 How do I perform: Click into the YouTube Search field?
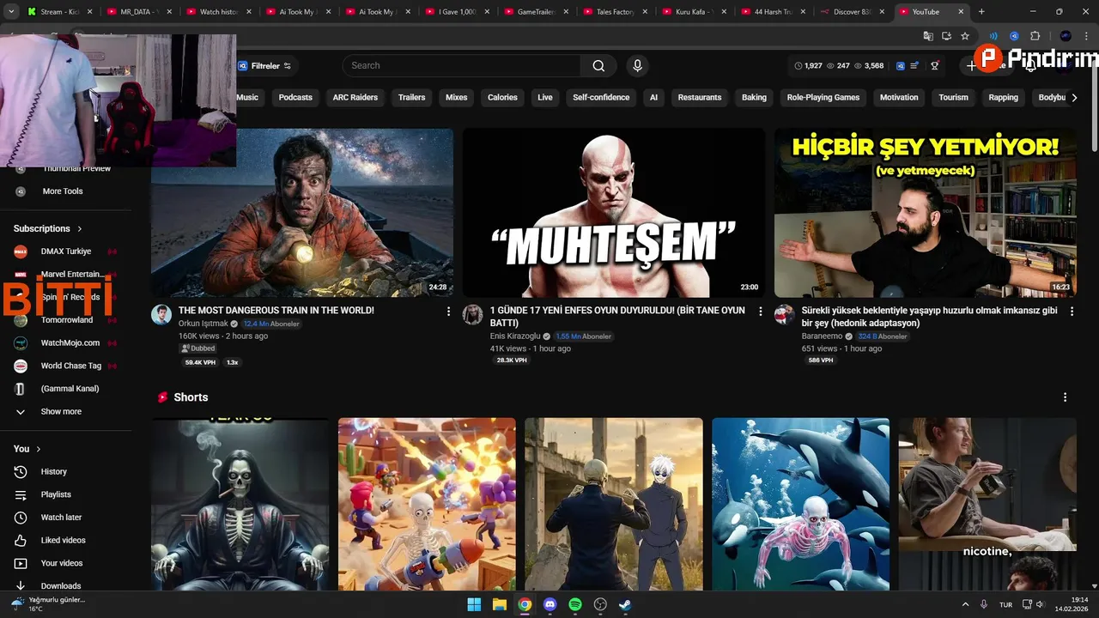(462, 66)
